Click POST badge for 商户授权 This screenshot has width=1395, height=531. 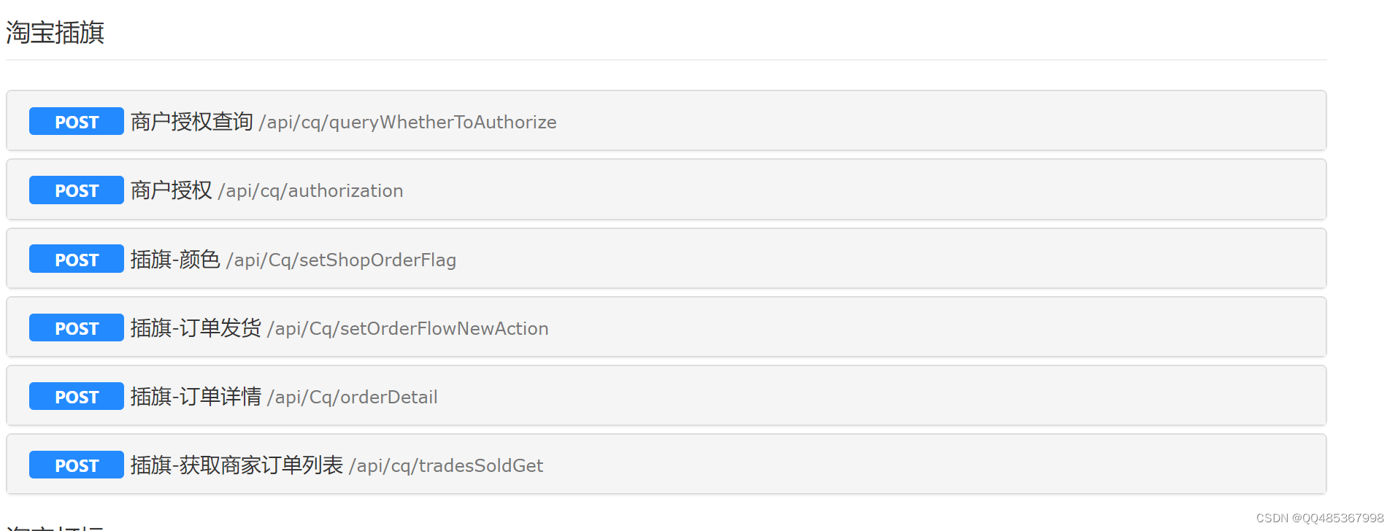76,190
